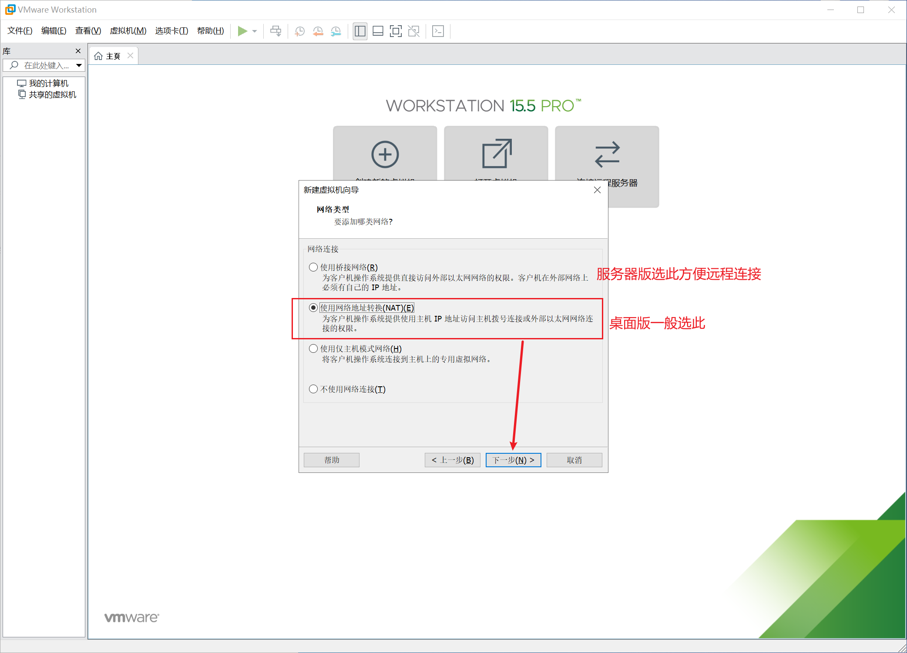Open the 文件(F) menu
The height and width of the screenshot is (653, 907).
coord(20,31)
